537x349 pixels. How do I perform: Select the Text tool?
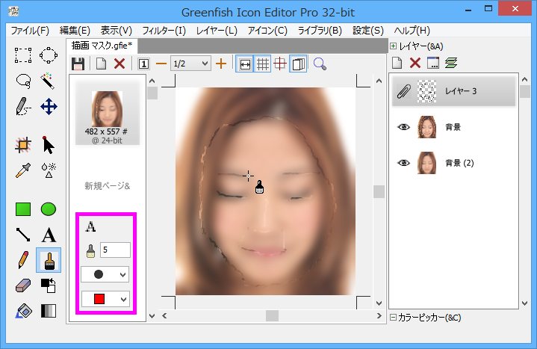coord(49,235)
